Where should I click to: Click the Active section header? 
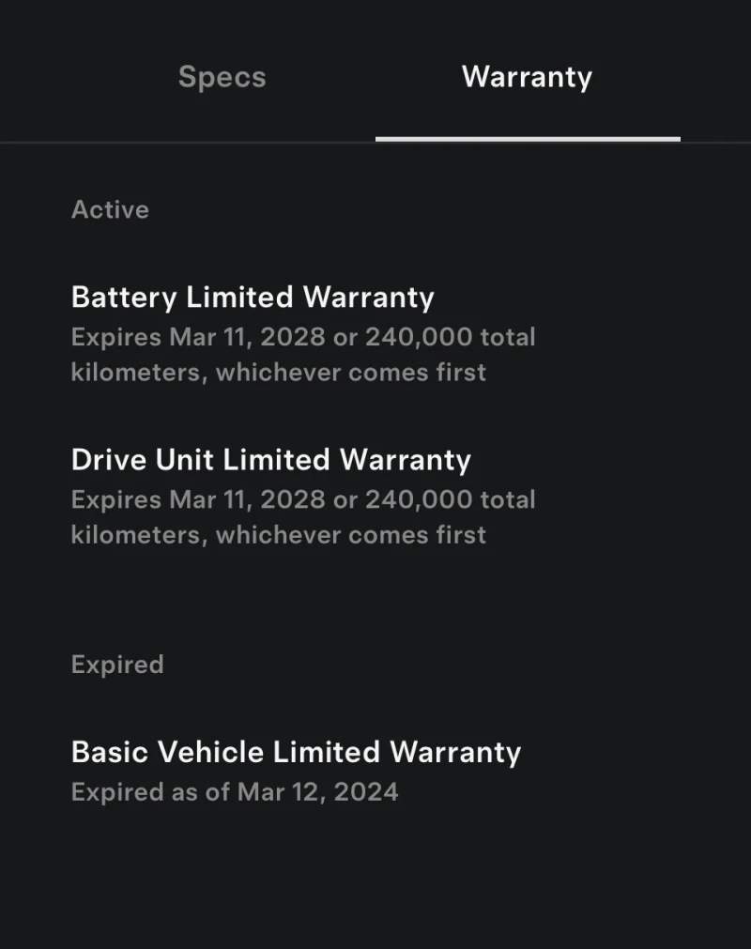tap(110, 209)
